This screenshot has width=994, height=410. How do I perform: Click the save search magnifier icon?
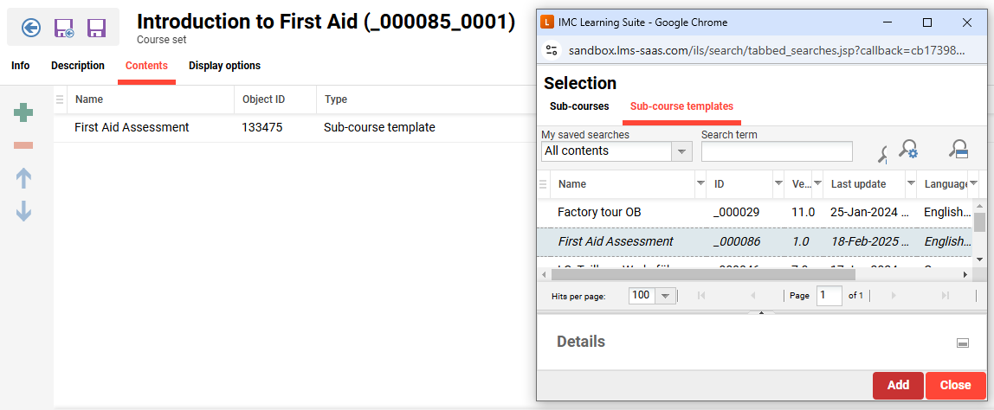click(958, 151)
